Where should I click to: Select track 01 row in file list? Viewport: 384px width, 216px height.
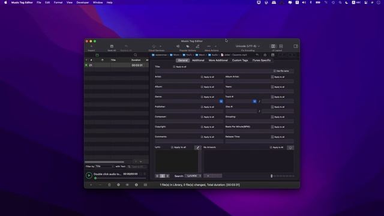pyautogui.click(x=116, y=65)
